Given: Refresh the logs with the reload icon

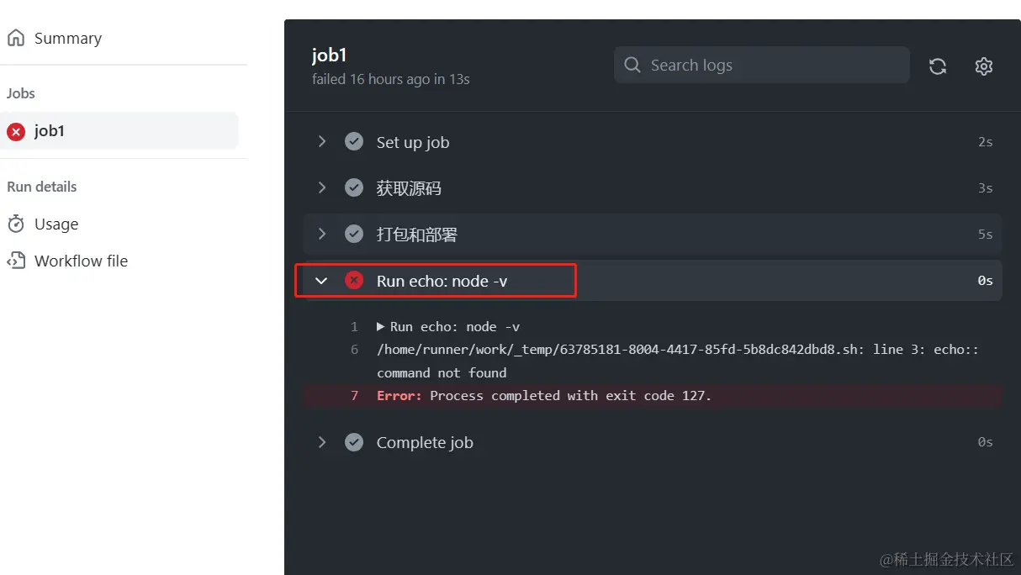Looking at the screenshot, I should click(x=938, y=66).
